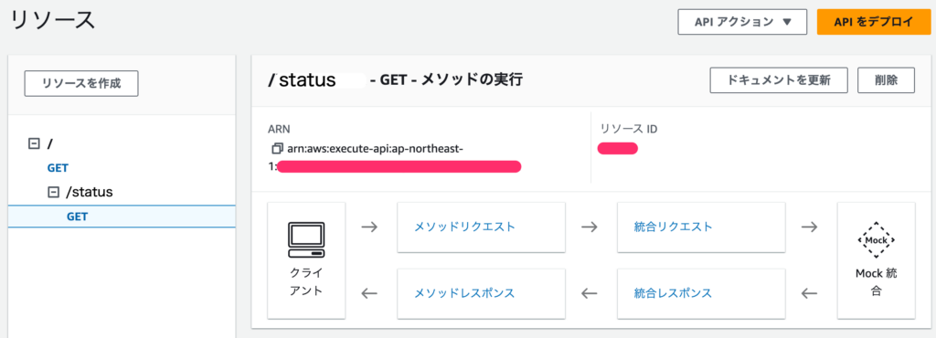Image resolution: width=936 pixels, height=338 pixels.
Task: Click the API をデプロイ button
Action: tap(873, 22)
